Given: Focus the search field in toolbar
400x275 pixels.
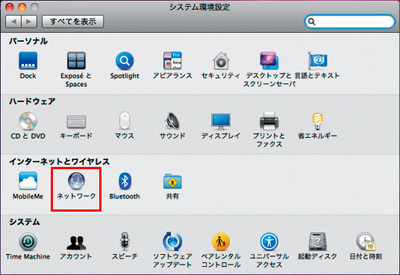Looking at the screenshot, I should click(349, 22).
